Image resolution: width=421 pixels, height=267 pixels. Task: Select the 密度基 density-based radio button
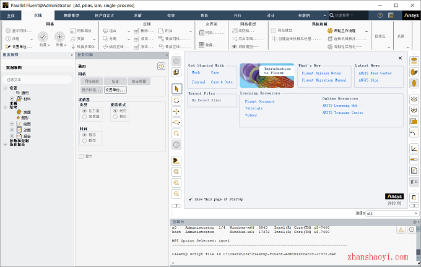click(85, 116)
